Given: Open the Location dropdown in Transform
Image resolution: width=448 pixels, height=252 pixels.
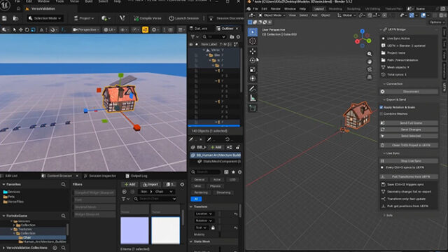Looking at the screenshot, I should coord(204,213).
